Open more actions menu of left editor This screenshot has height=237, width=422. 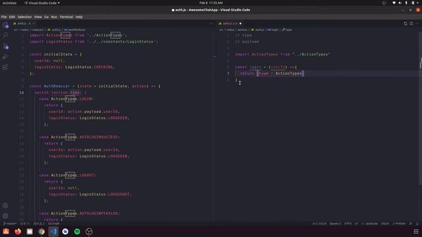tap(211, 24)
